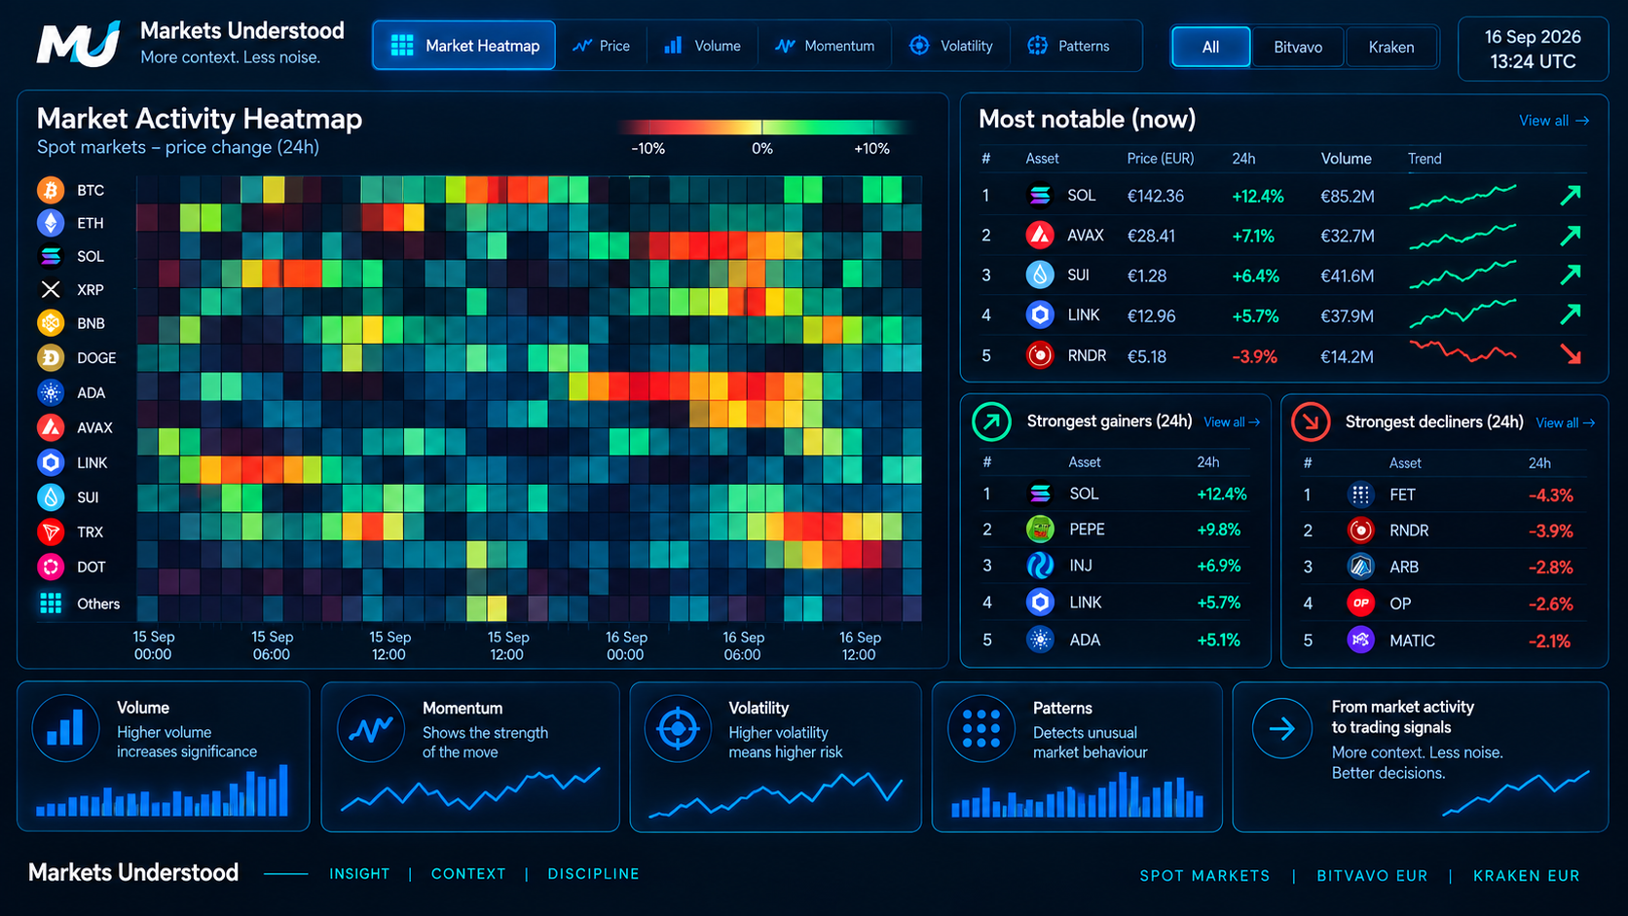Click the AVAX price €28.41
Viewport: 1628px width, 916px height.
pyautogui.click(x=1151, y=236)
